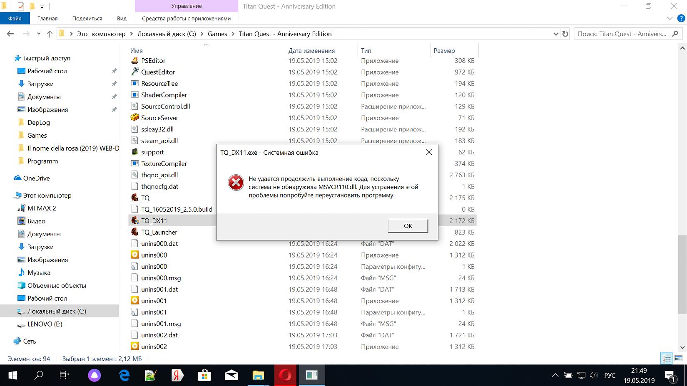Select LENOVO (E:) drive in navigation pane
The width and height of the screenshot is (687, 386).
pos(45,324)
